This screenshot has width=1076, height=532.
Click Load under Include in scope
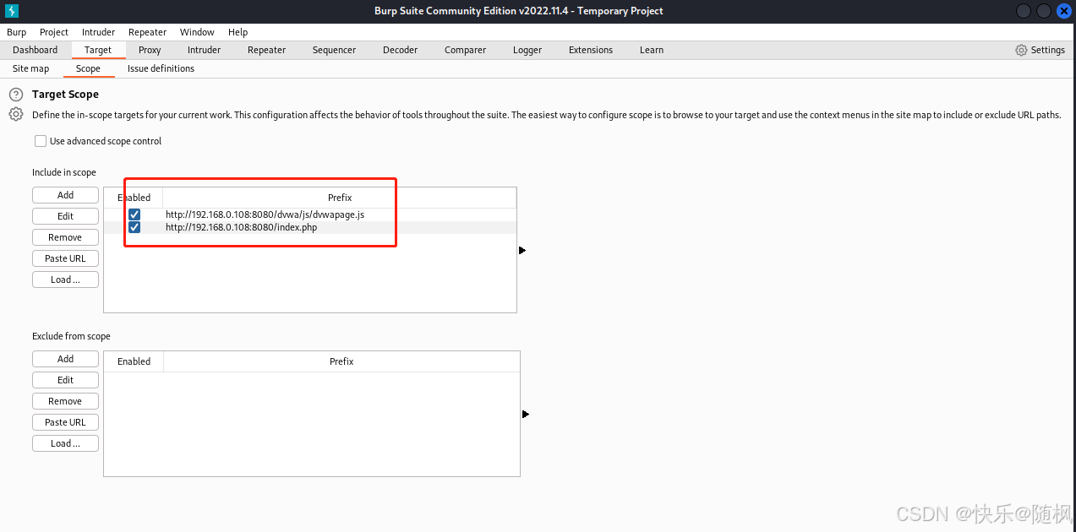click(x=66, y=280)
